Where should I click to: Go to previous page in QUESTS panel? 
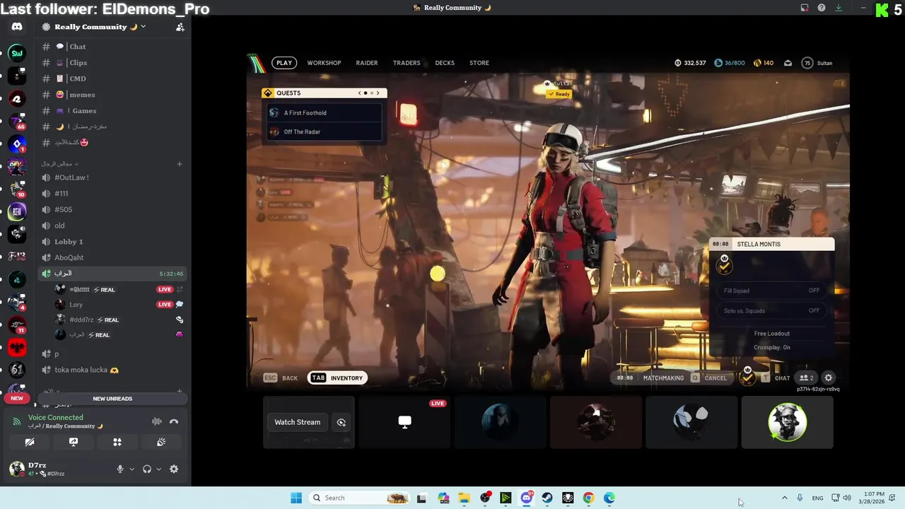pyautogui.click(x=359, y=93)
